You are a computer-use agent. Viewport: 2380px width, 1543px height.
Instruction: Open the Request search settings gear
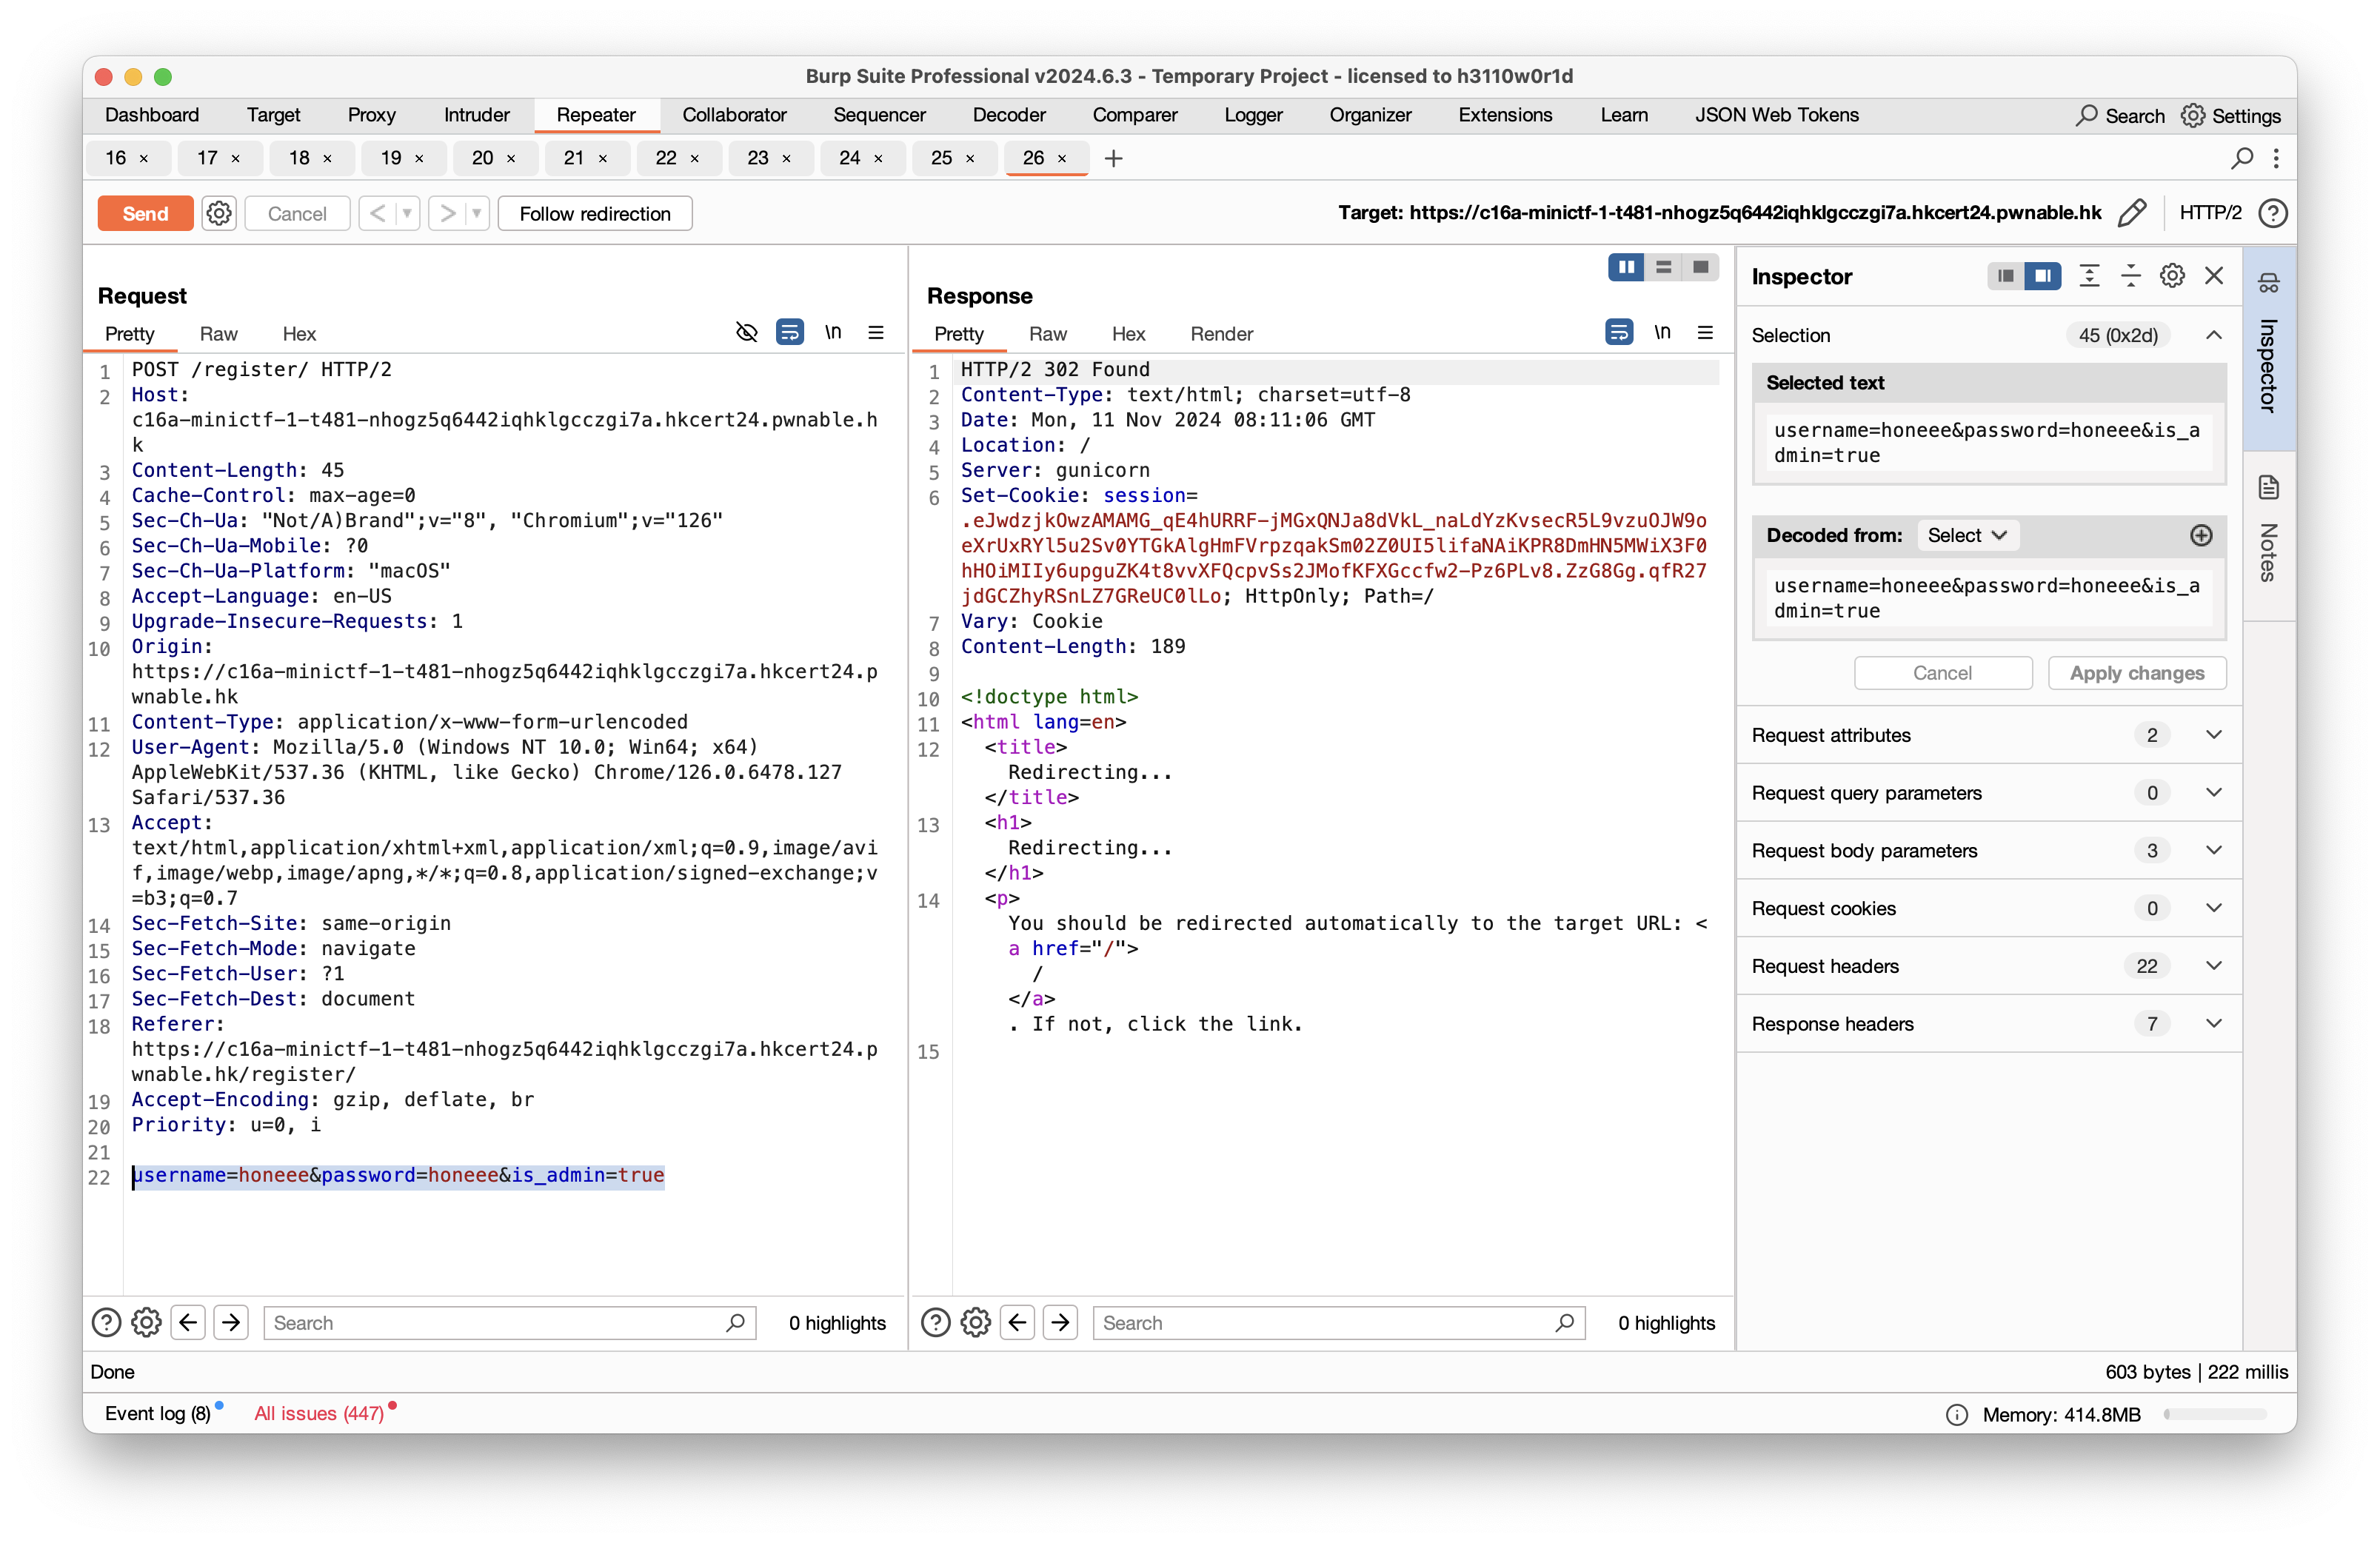[x=146, y=1322]
